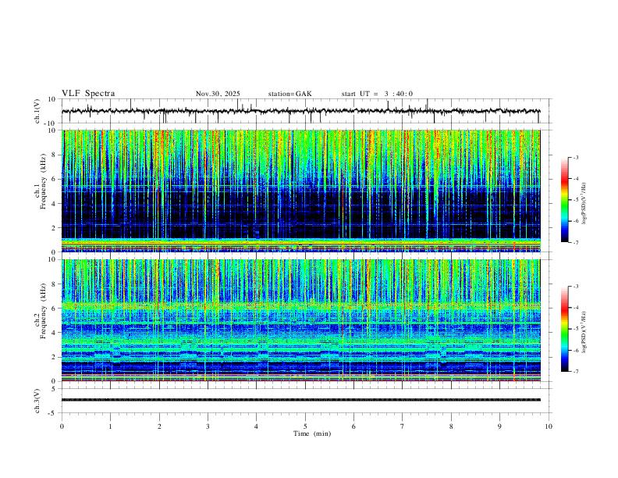This screenshot has height=478, width=618.
Task: Click the ch.3 flat voltage trace
Action: pos(300,400)
